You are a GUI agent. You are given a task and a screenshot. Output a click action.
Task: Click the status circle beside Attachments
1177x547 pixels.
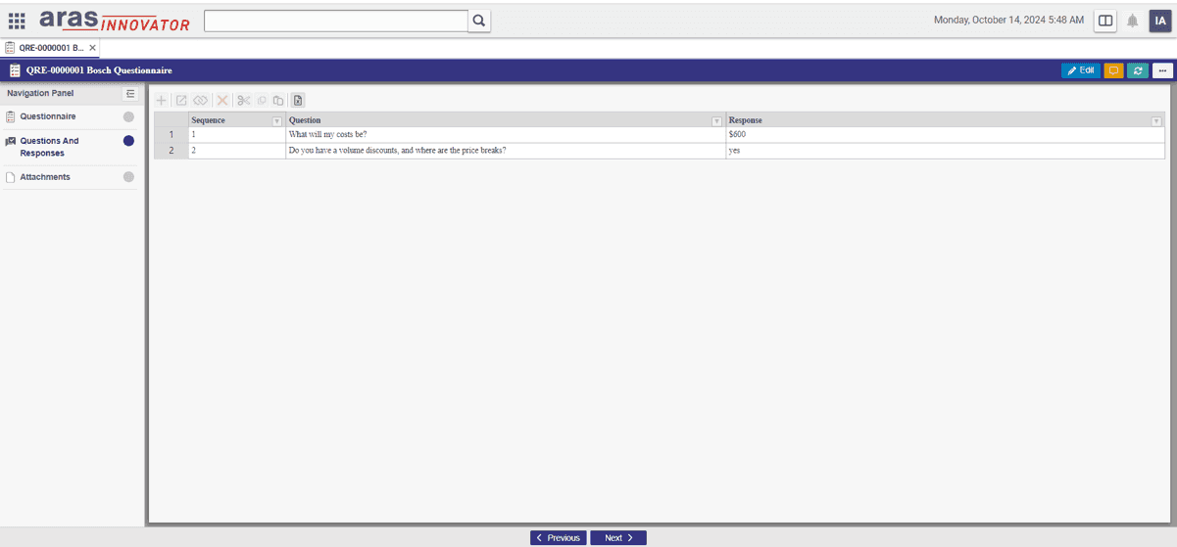coord(128,177)
